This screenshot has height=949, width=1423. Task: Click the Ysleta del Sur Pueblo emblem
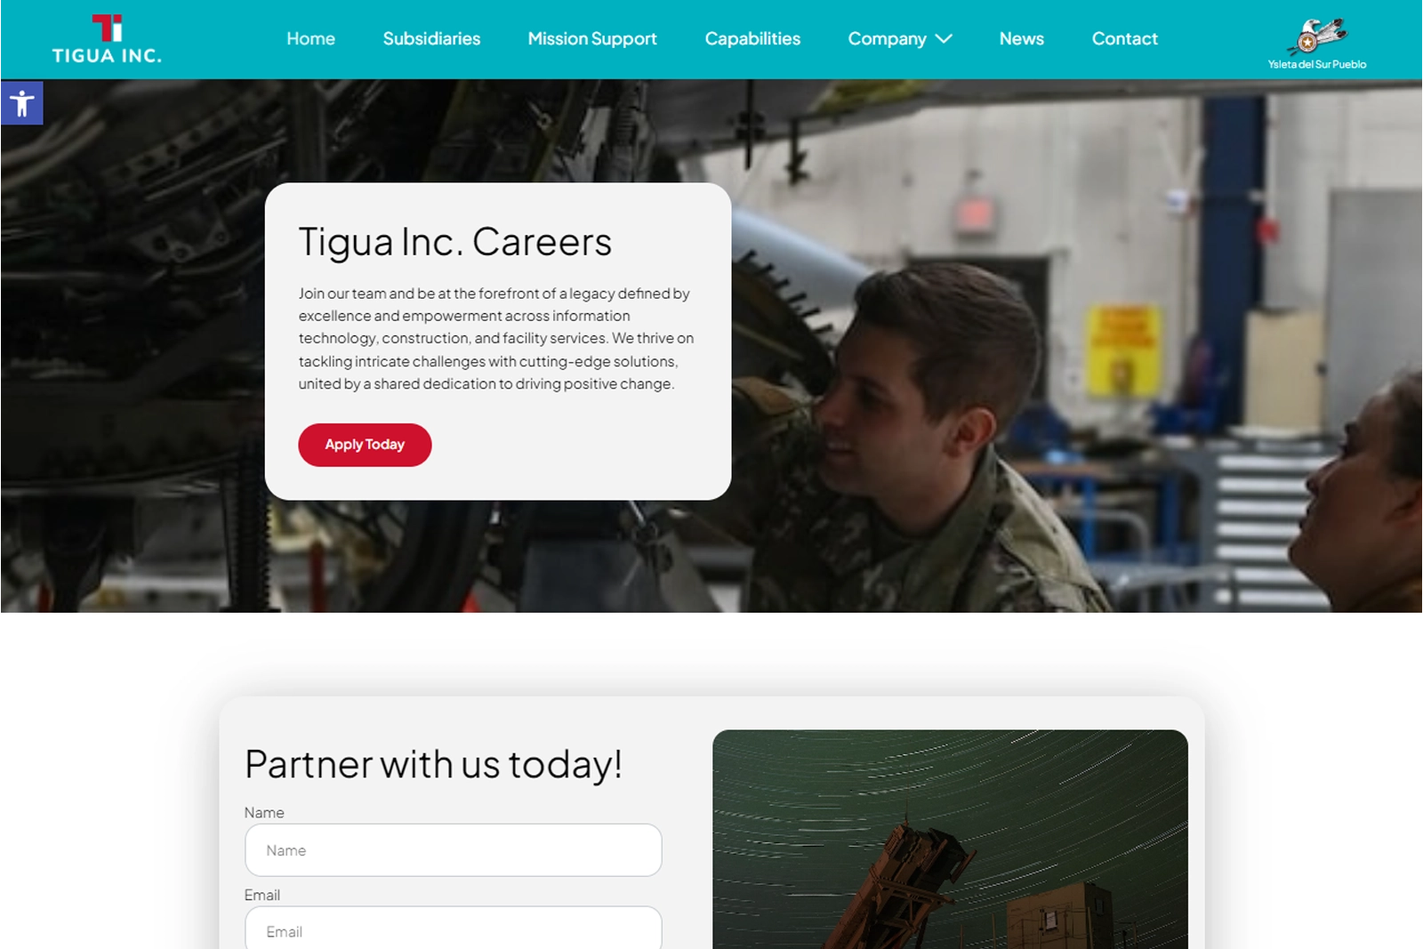click(x=1317, y=36)
